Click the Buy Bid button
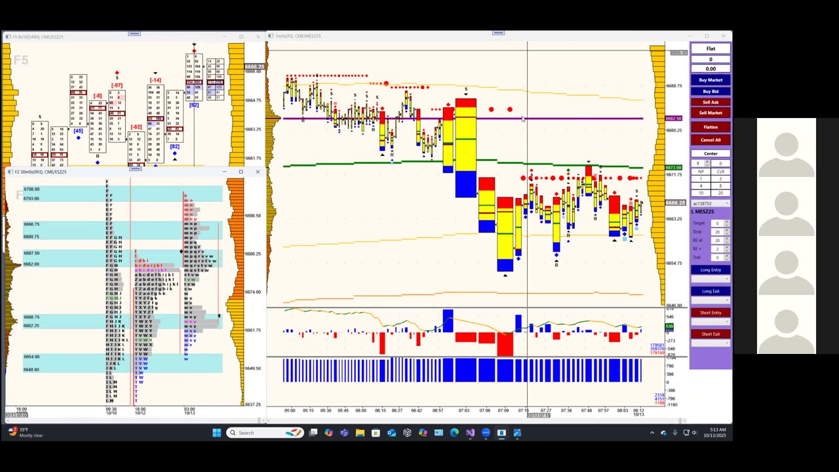839x472 pixels. pos(711,91)
